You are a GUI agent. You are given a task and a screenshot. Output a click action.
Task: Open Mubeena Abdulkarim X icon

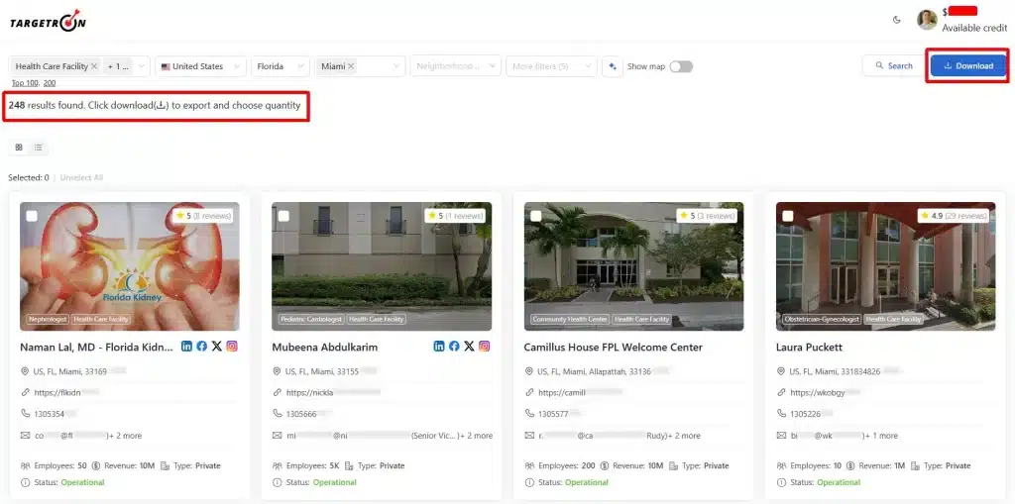(x=469, y=347)
